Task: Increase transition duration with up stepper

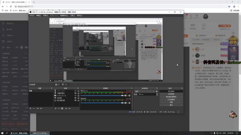Action: click(x=157, y=94)
